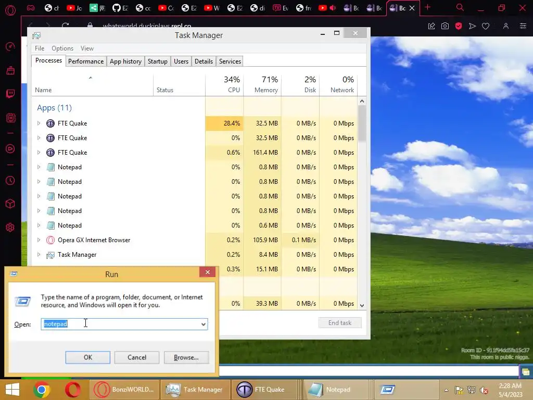This screenshot has width=533, height=400.
Task: Open the View menu in Task Manager
Action: 87,48
